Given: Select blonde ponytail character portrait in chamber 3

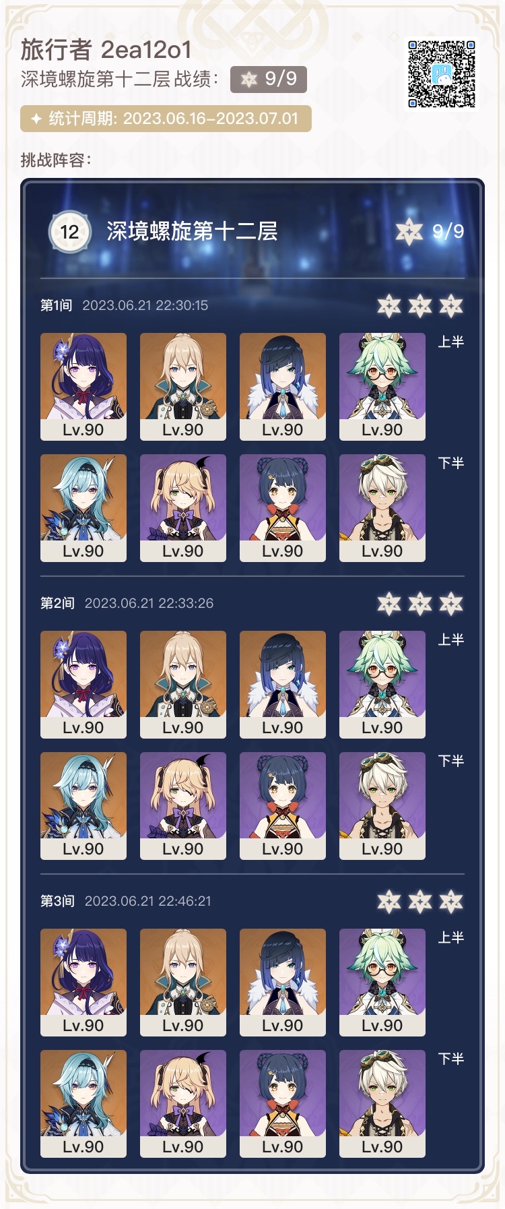Looking at the screenshot, I should [x=183, y=983].
